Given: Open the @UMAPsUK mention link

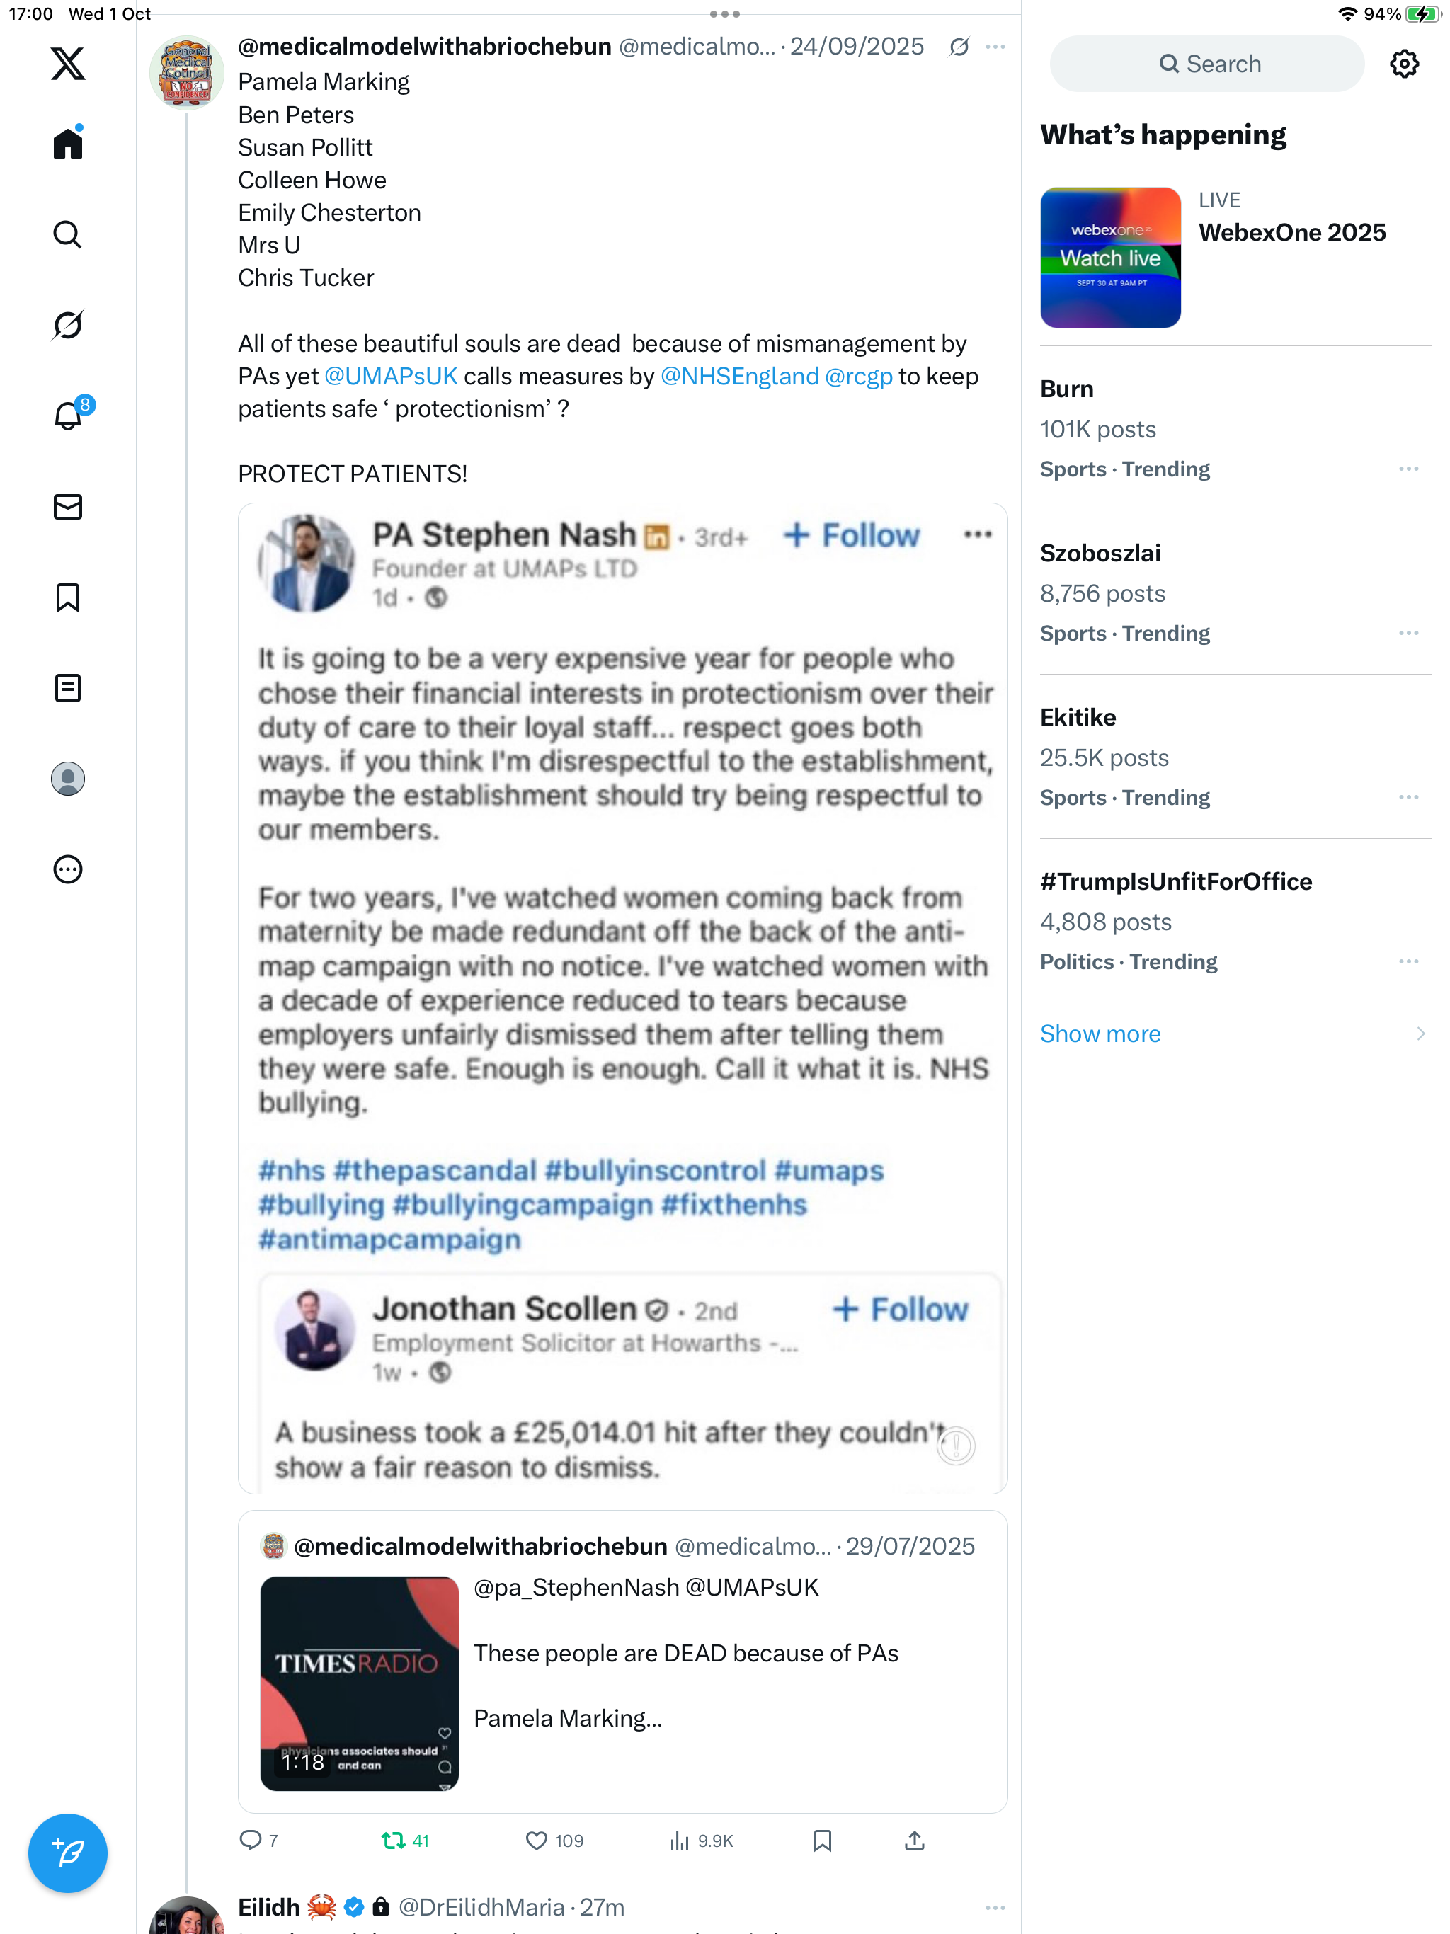Looking at the screenshot, I should coord(391,376).
